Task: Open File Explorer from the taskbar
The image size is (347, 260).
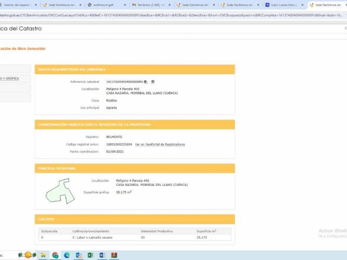Action: [x=43, y=255]
